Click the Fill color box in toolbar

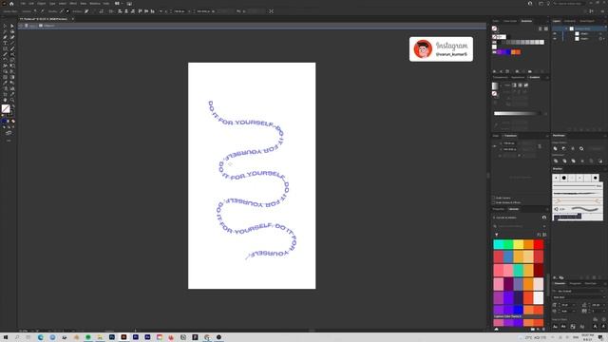pyautogui.click(x=6, y=108)
